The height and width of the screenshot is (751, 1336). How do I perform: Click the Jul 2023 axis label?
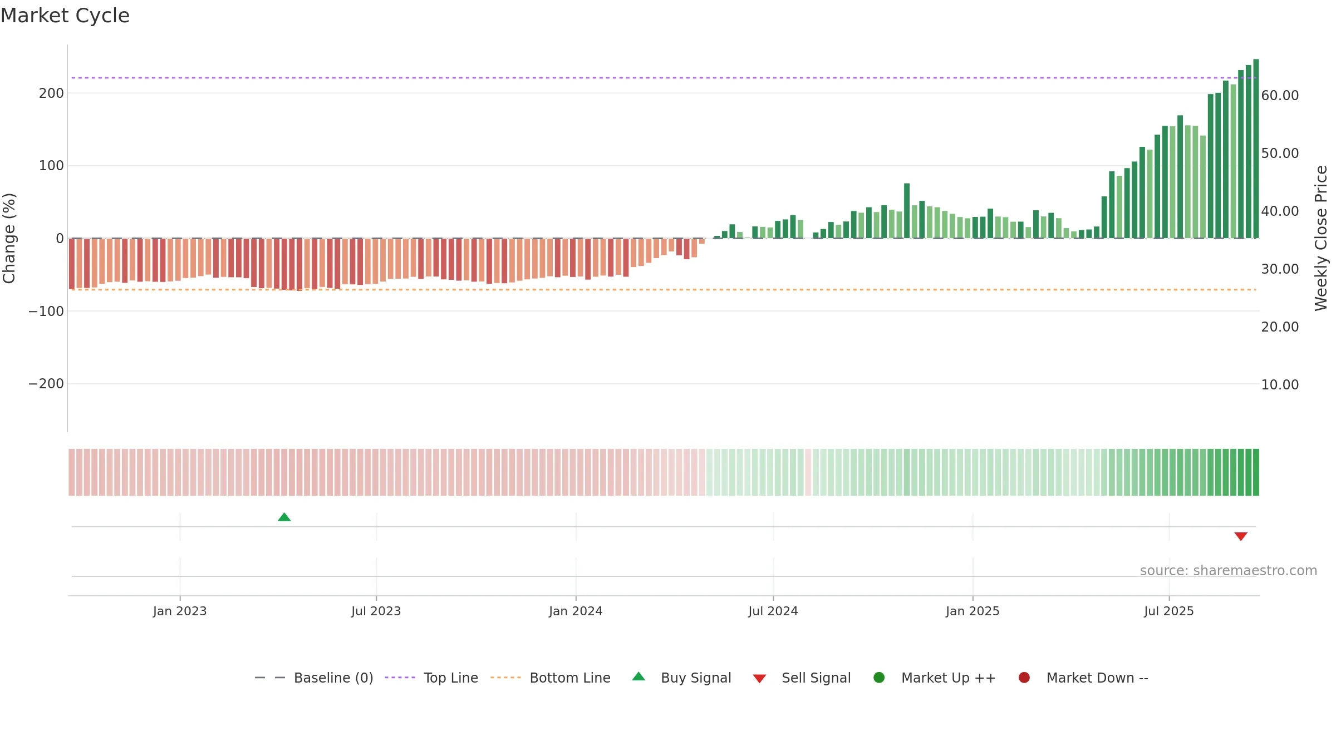pyautogui.click(x=376, y=611)
